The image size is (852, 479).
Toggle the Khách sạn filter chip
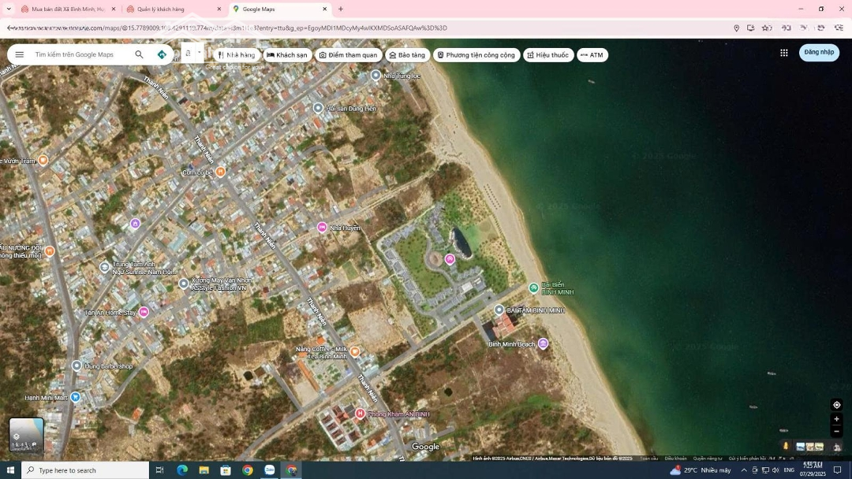tap(286, 55)
